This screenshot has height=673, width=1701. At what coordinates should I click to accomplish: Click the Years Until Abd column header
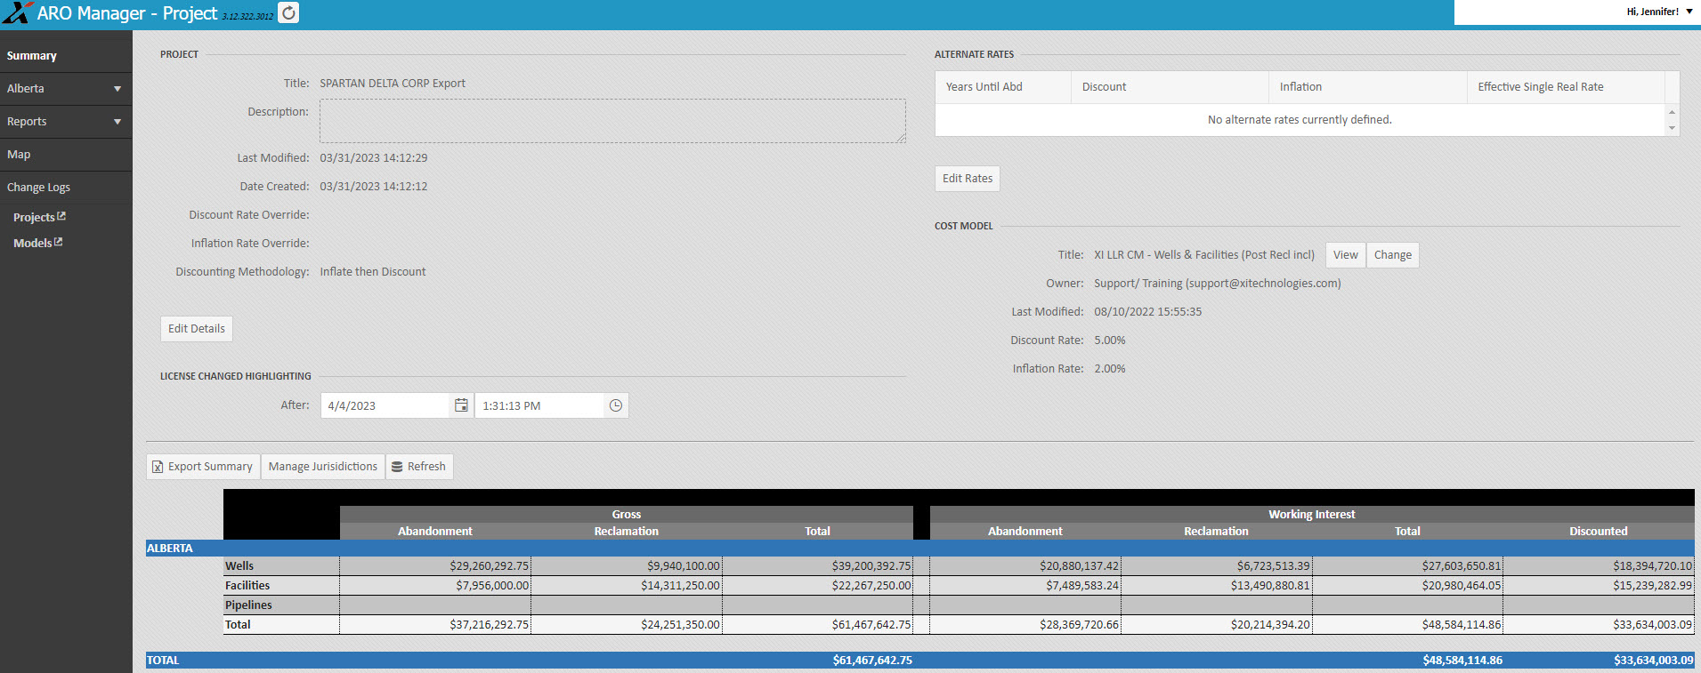point(1003,87)
